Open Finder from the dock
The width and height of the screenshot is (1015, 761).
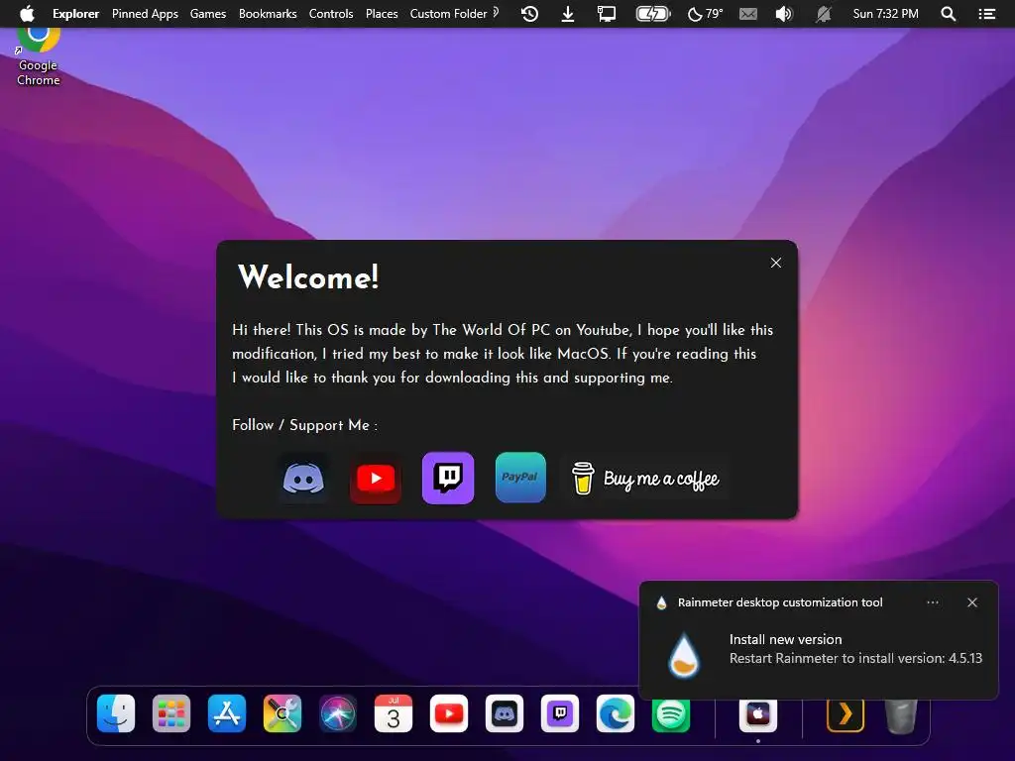pos(116,713)
